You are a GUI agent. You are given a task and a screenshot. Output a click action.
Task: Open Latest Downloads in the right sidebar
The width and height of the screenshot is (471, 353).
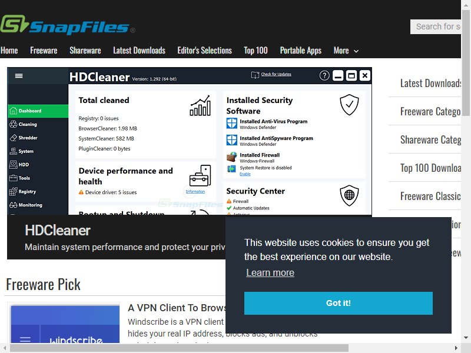click(x=430, y=83)
